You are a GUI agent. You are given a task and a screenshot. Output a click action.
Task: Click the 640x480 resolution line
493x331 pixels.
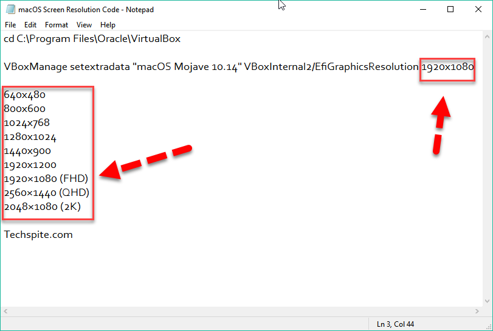(x=24, y=95)
